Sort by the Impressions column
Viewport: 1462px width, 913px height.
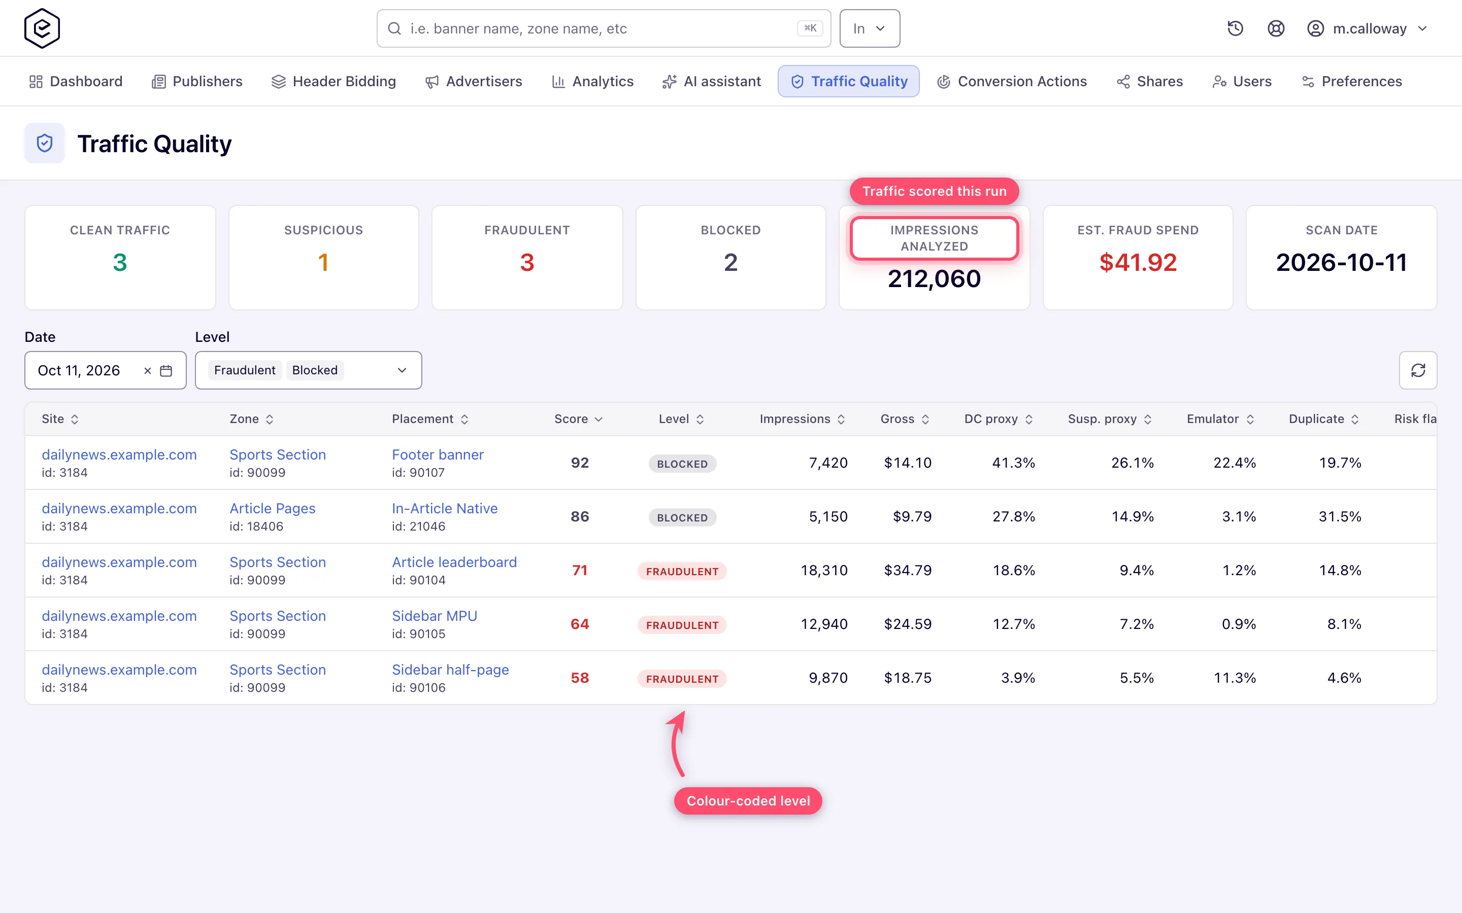click(802, 419)
